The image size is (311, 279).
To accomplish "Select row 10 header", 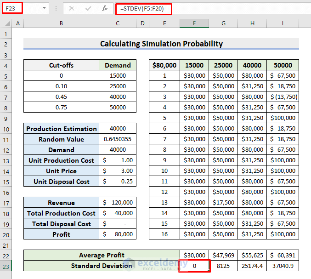I will [x=6, y=129].
